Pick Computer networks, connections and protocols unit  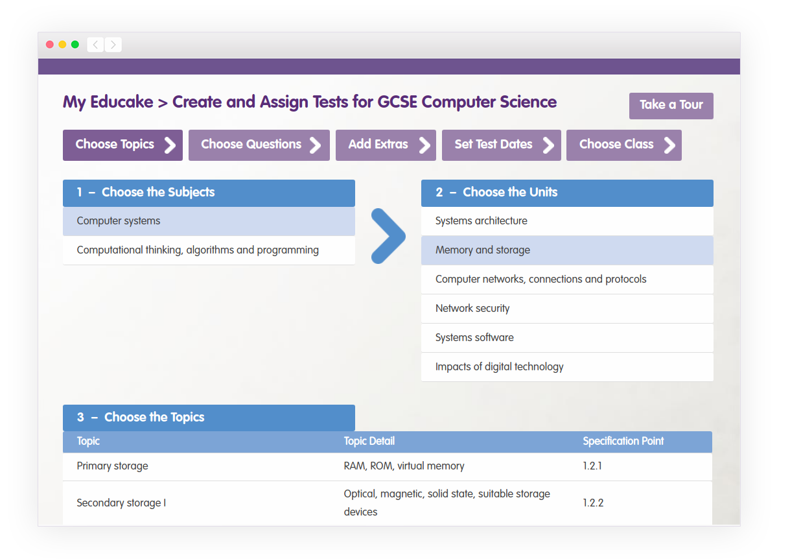coord(567,279)
